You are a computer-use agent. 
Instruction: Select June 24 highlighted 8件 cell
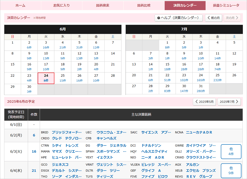pos(46,78)
